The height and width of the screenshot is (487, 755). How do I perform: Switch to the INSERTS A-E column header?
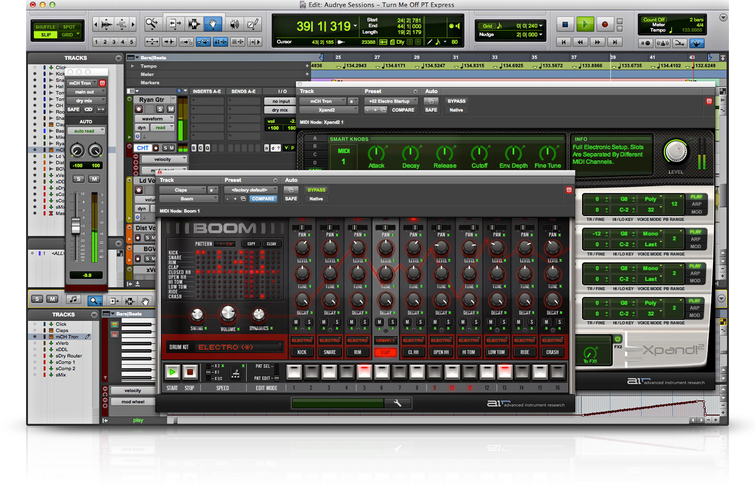click(x=207, y=92)
